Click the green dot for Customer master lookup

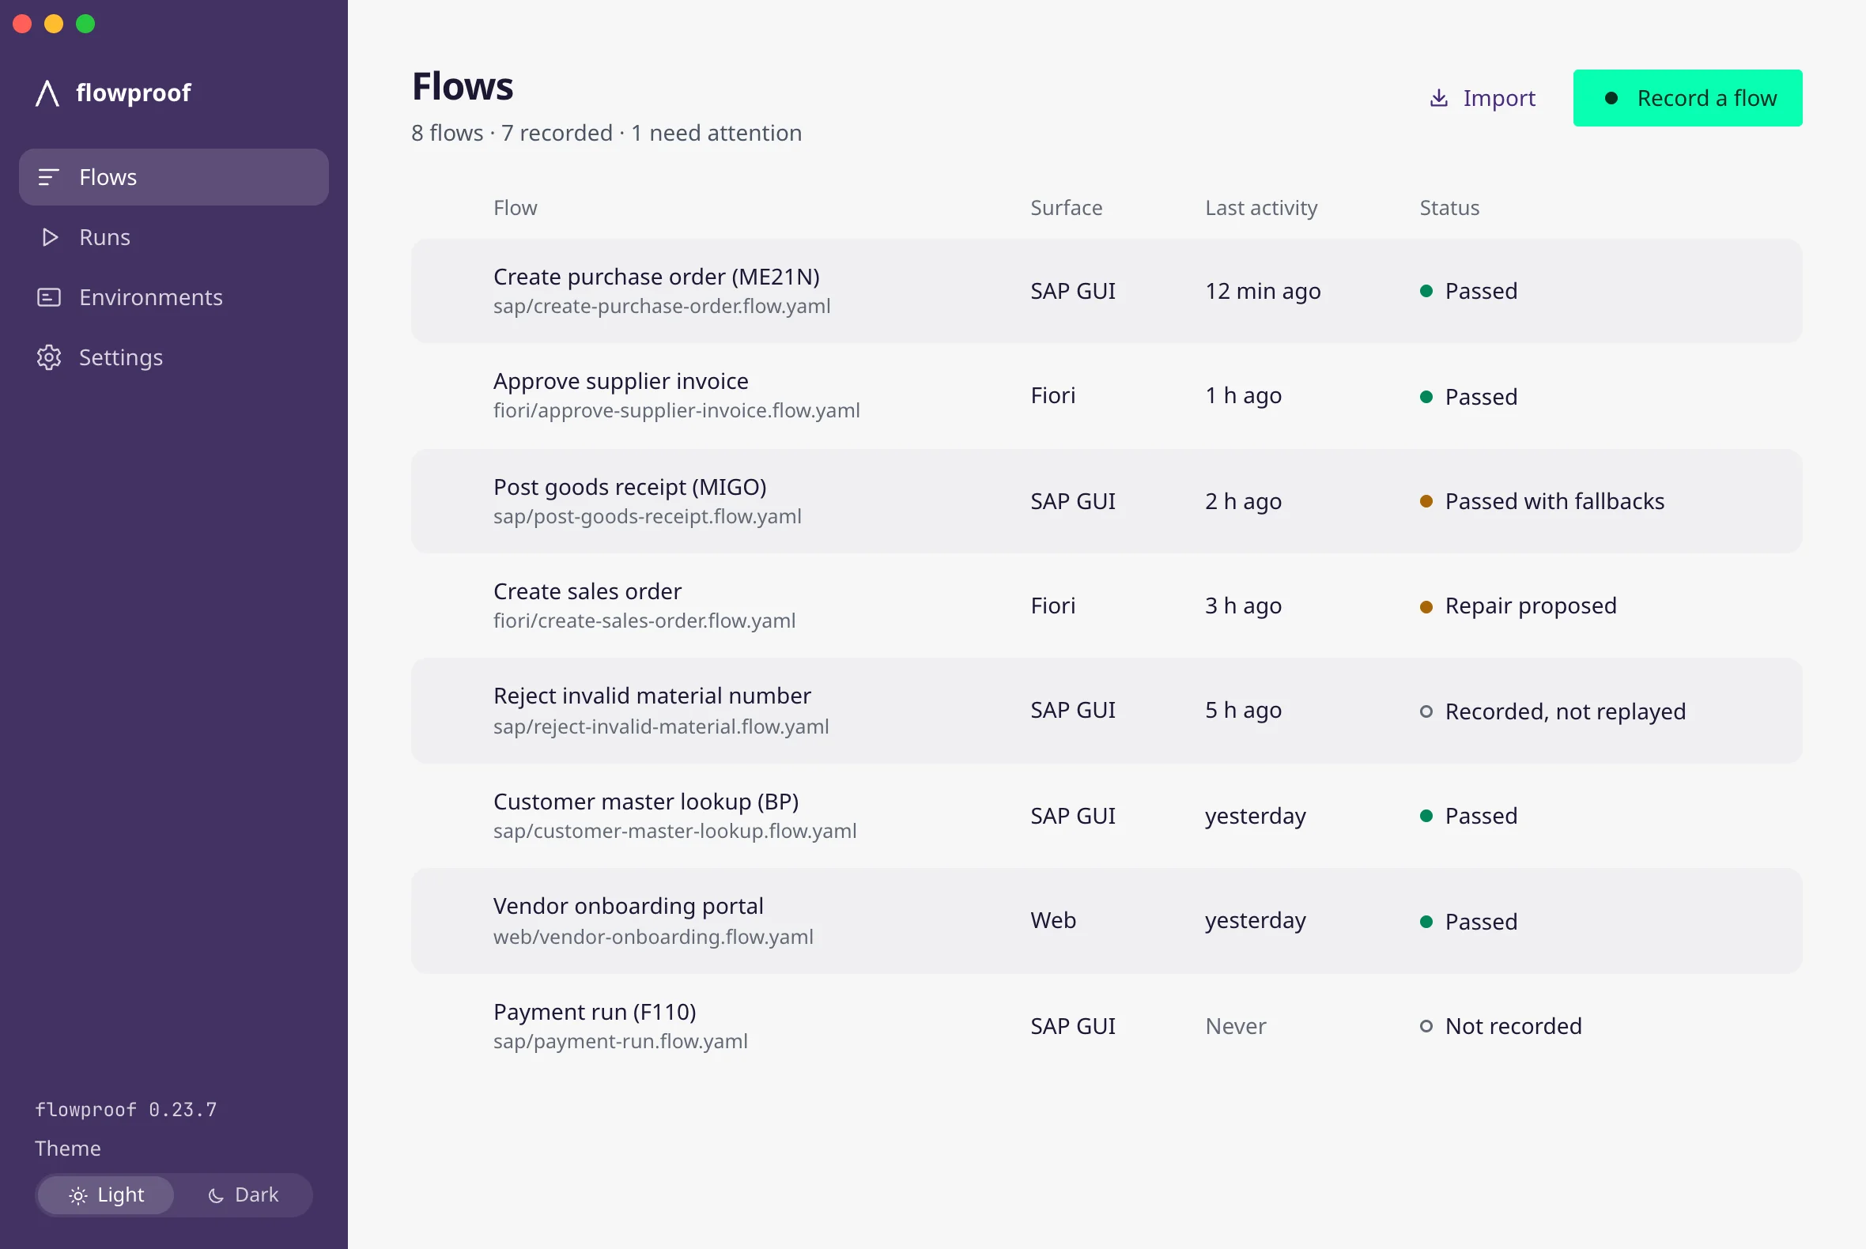click(1426, 817)
